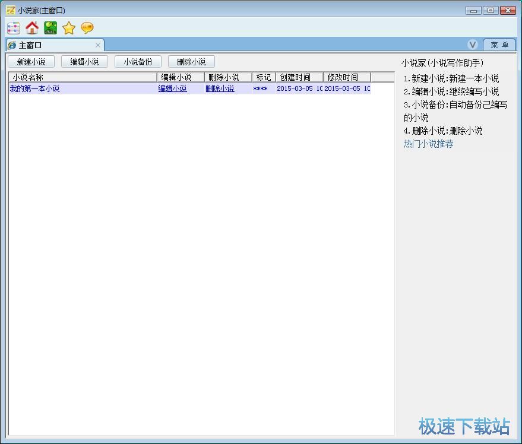Image resolution: width=522 pixels, height=444 pixels.
Task: Click the orange speech bubble icon
Action: [87, 28]
